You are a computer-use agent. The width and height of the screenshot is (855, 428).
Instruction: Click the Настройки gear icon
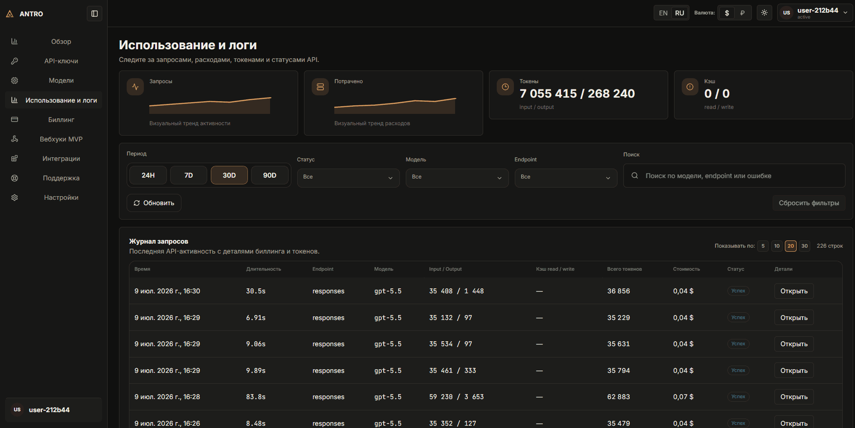point(14,198)
